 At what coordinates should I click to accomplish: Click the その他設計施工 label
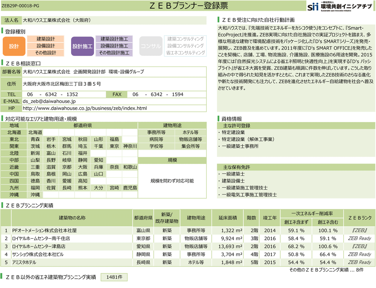[x=114, y=53]
